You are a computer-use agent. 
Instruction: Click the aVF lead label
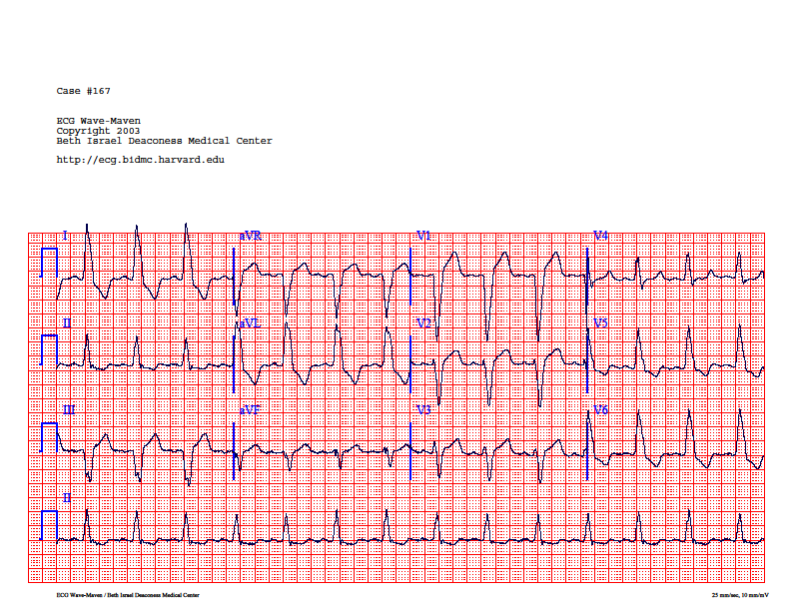250,410
